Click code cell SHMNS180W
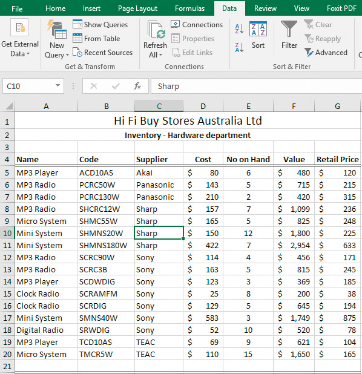The height and width of the screenshot is (374, 362). click(x=106, y=245)
